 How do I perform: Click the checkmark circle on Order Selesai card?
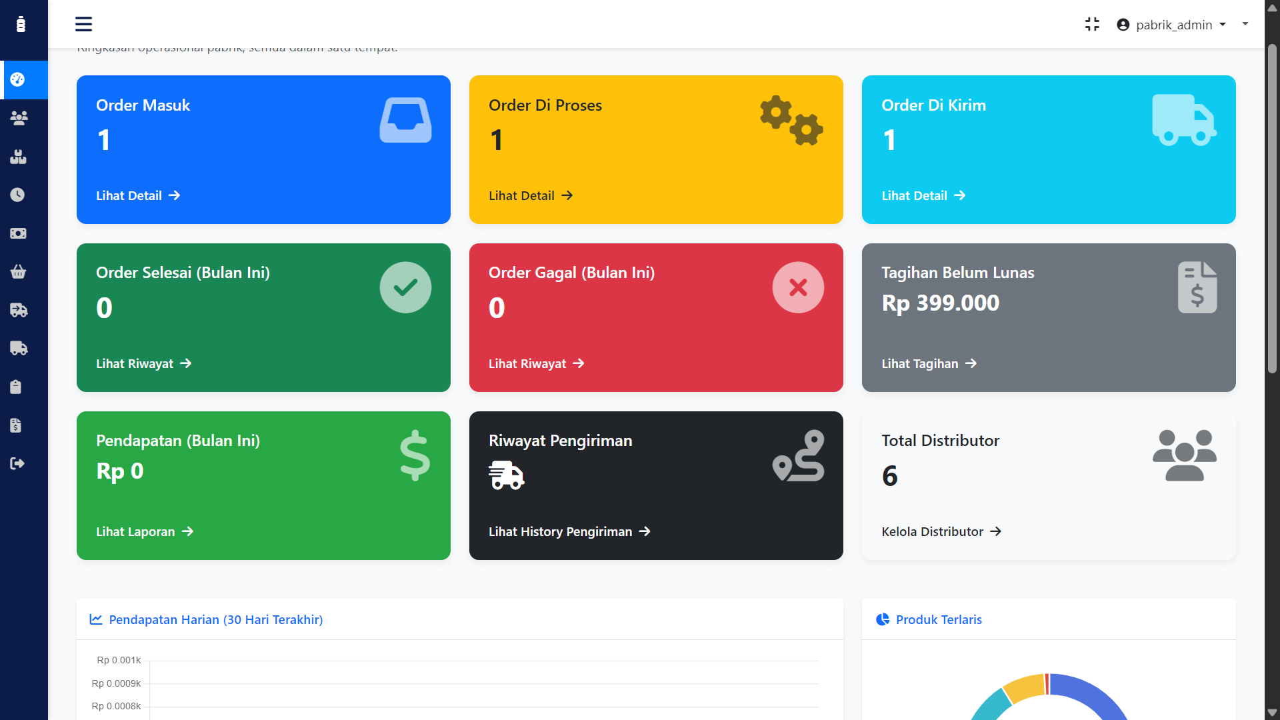click(x=405, y=287)
